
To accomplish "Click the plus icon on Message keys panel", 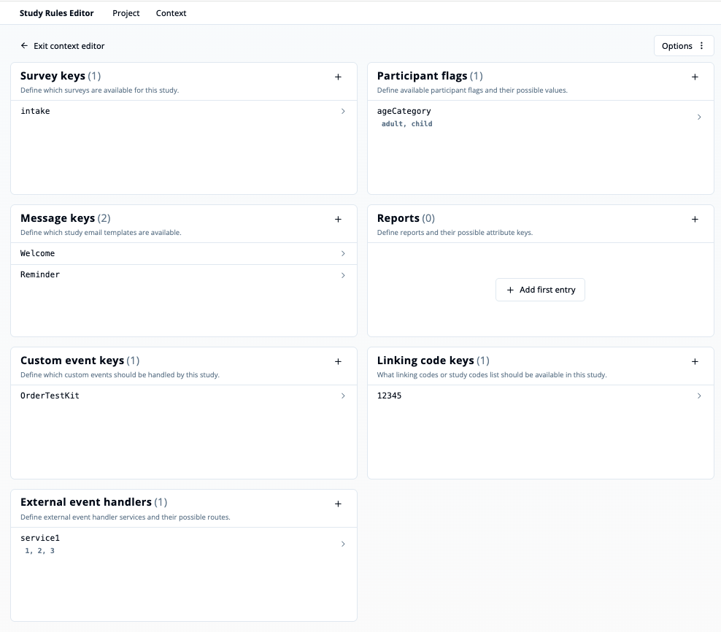I will pyautogui.click(x=338, y=218).
